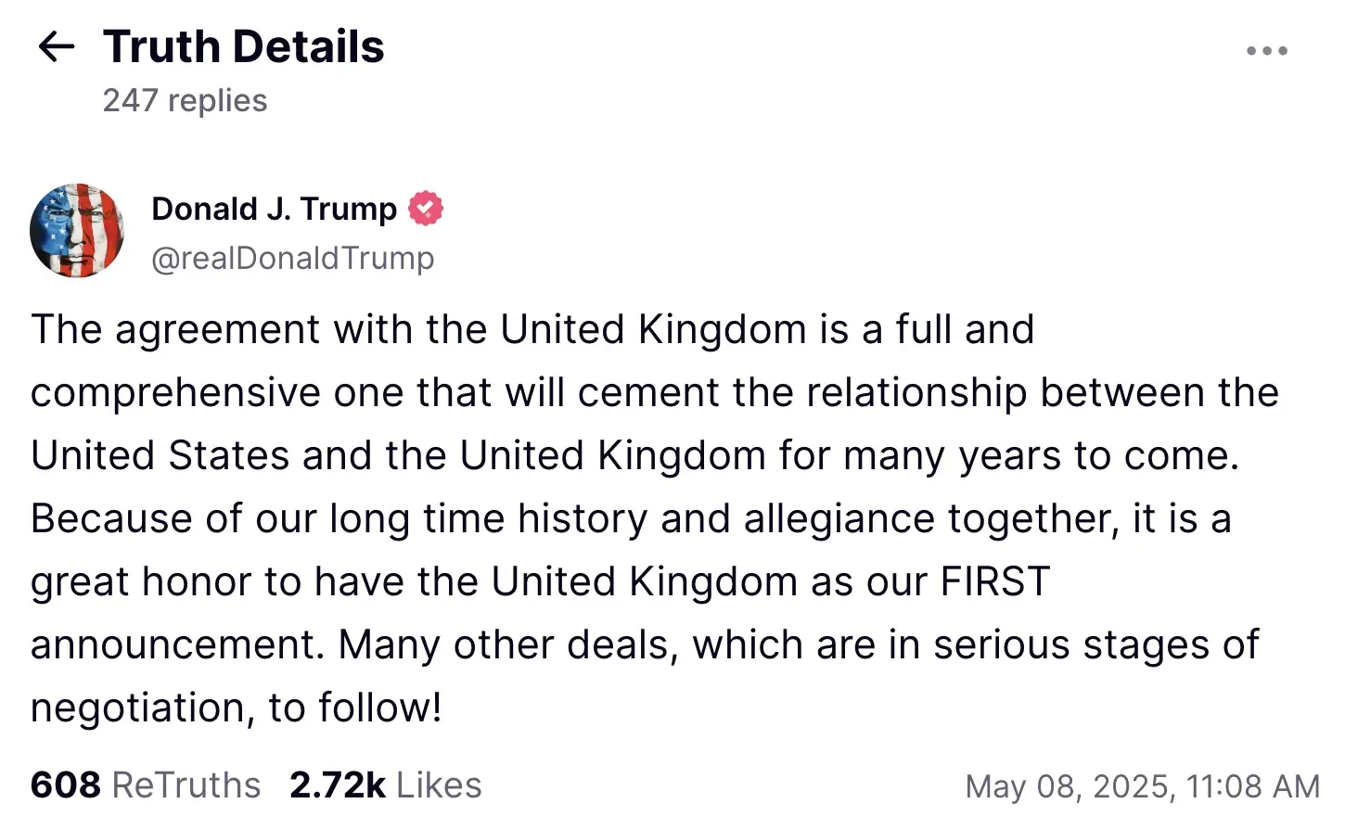The height and width of the screenshot is (829, 1345).
Task: Click the bold 2.72k number
Action: (x=337, y=785)
